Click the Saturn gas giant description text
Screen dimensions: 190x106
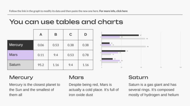[154, 90]
